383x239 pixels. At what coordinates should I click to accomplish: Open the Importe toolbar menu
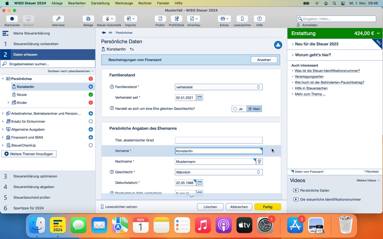click(x=131, y=19)
